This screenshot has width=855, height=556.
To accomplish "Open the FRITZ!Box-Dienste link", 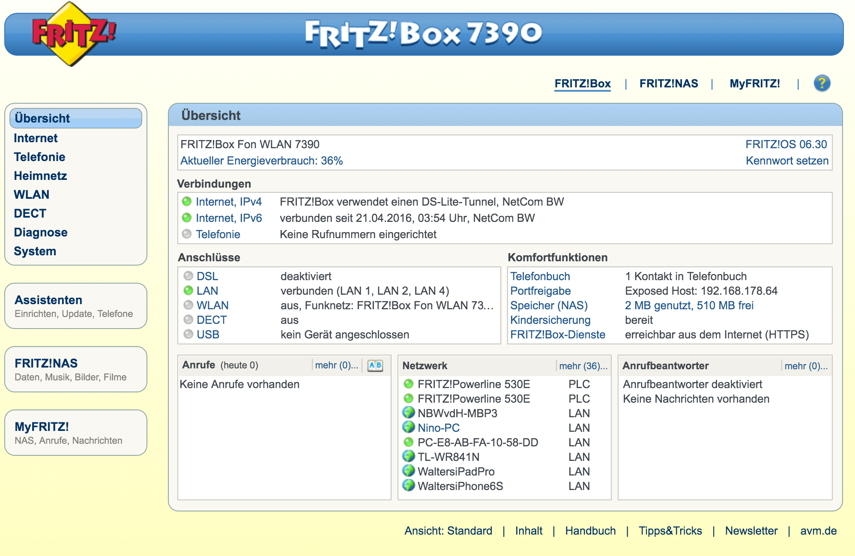I will (x=558, y=335).
